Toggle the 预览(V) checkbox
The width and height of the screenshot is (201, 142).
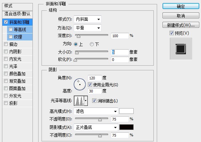[172, 33]
